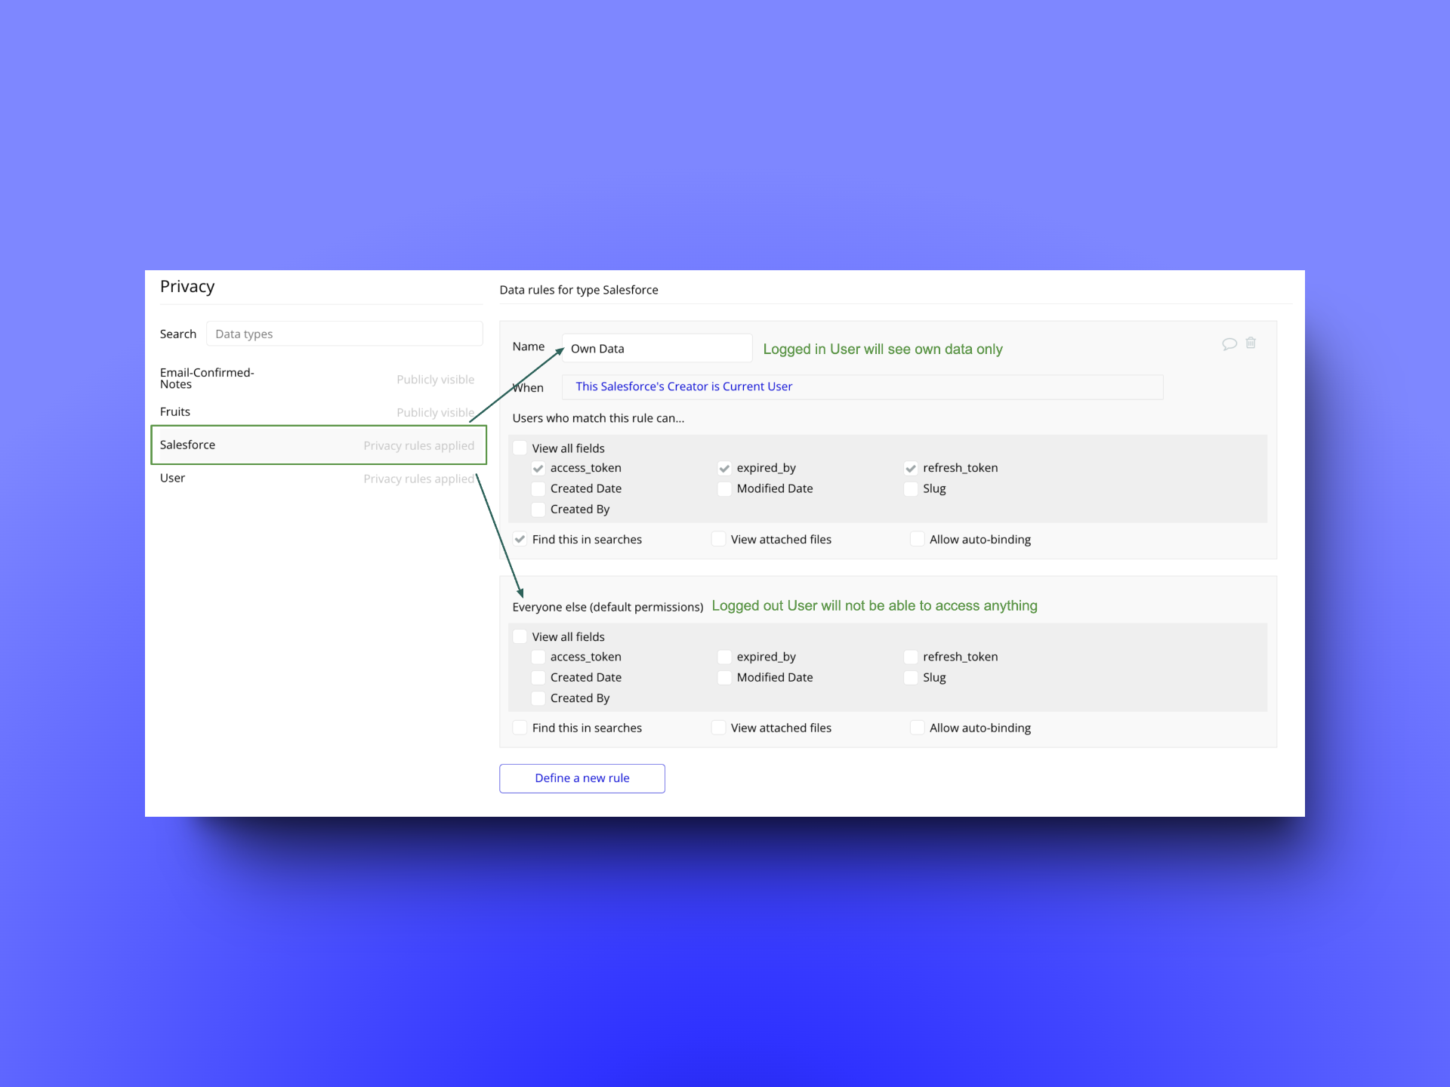This screenshot has height=1087, width=1450.
Task: Focus the Data types search field
Action: pyautogui.click(x=344, y=334)
